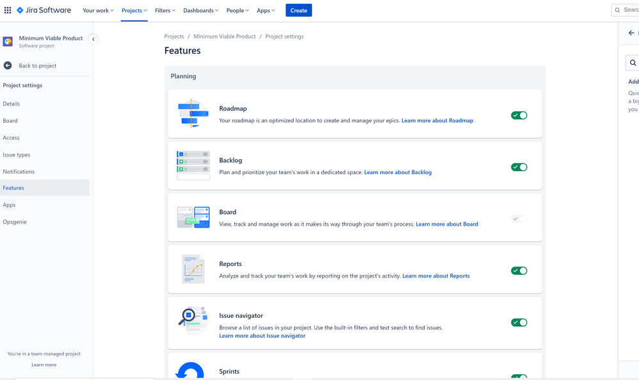Open the Projects dropdown menu
The image size is (639, 380).
point(134,11)
